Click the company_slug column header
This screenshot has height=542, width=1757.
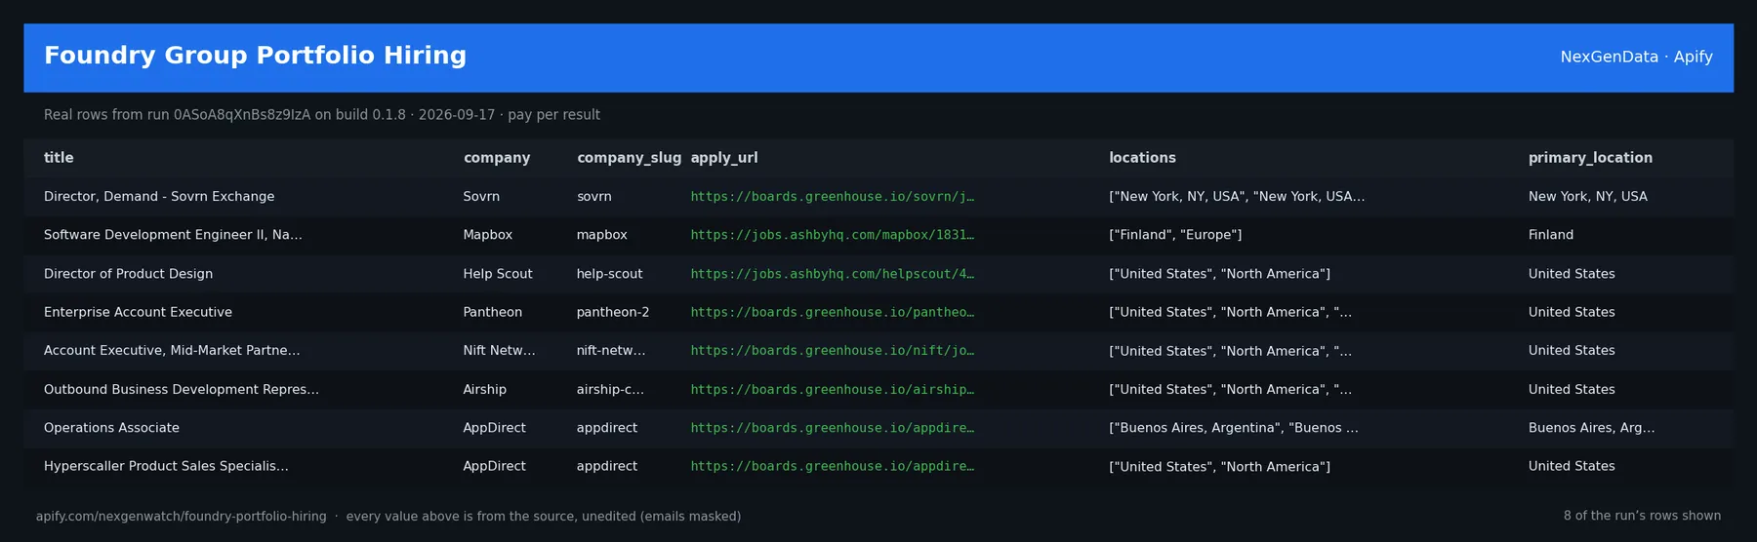pos(629,158)
